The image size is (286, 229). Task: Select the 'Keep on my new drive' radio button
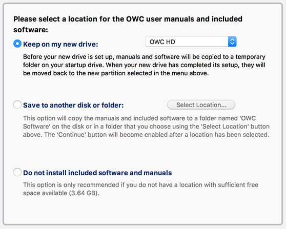point(17,44)
